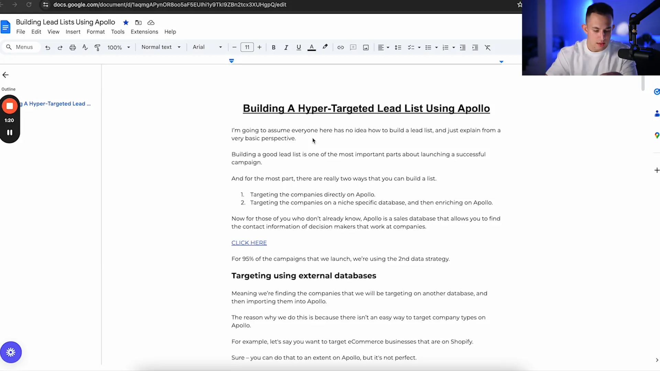
Task: Open the Help menu
Action: click(x=170, y=32)
